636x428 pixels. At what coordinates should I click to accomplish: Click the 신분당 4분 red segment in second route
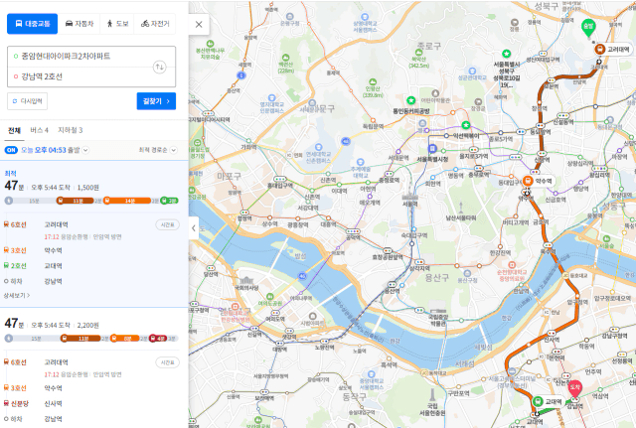click(158, 339)
